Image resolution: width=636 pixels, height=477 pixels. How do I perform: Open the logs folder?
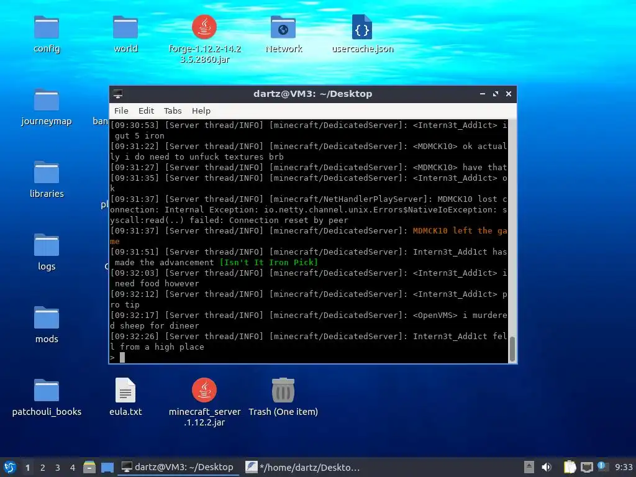tap(46, 245)
